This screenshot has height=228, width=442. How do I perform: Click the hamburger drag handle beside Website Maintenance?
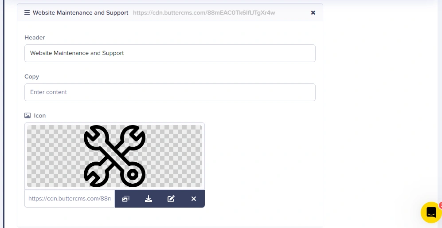[x=27, y=13]
